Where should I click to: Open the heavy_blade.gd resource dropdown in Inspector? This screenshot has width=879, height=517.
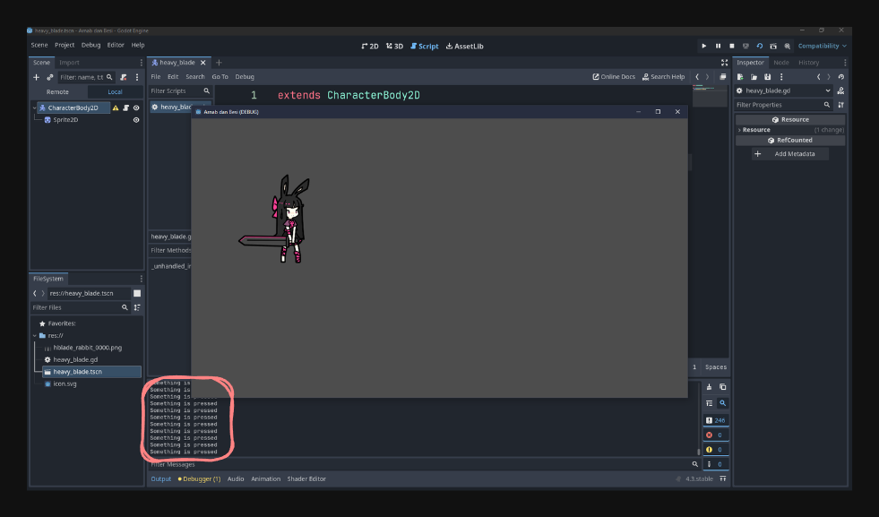pos(784,90)
